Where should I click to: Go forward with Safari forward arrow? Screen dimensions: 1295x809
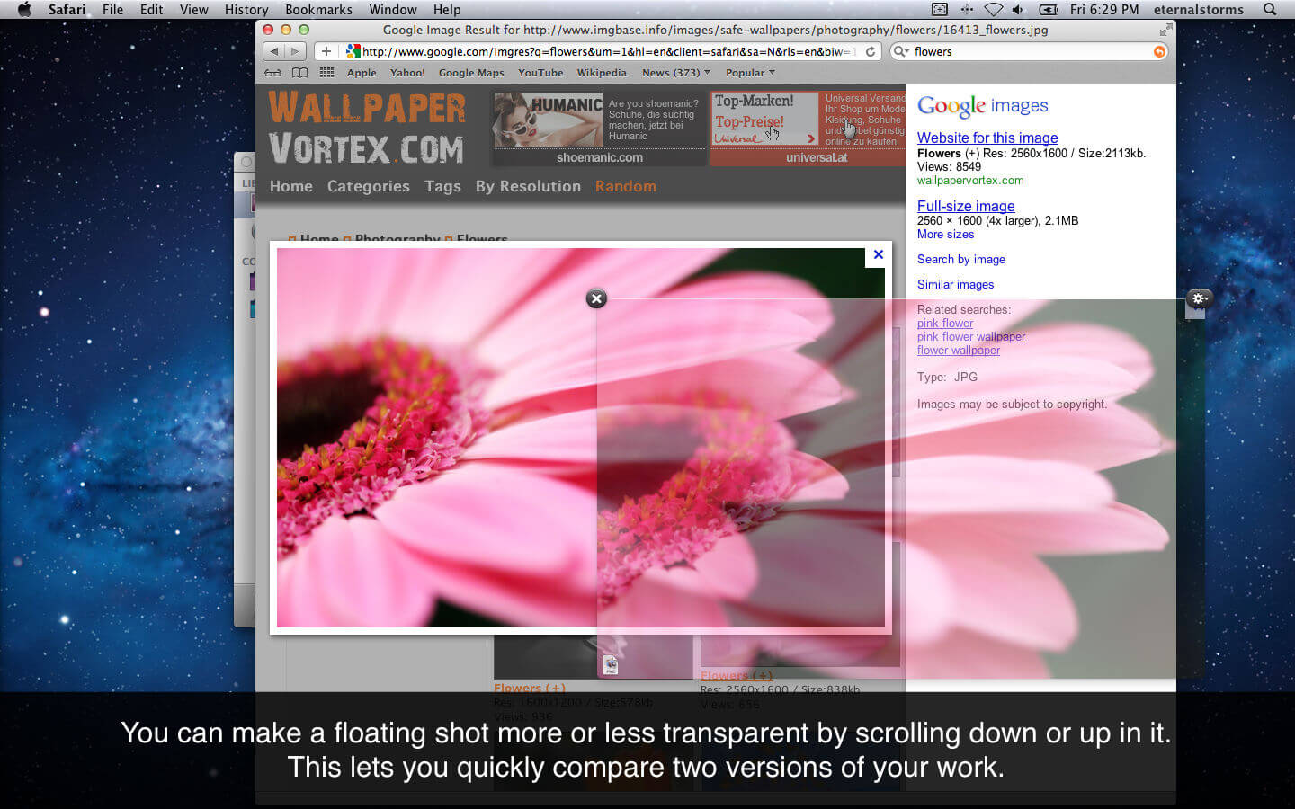(x=295, y=51)
